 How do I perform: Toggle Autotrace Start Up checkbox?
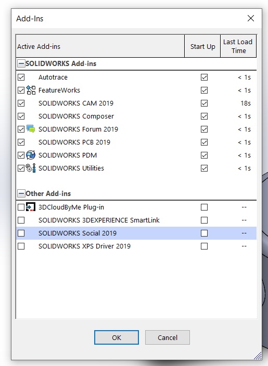point(204,77)
